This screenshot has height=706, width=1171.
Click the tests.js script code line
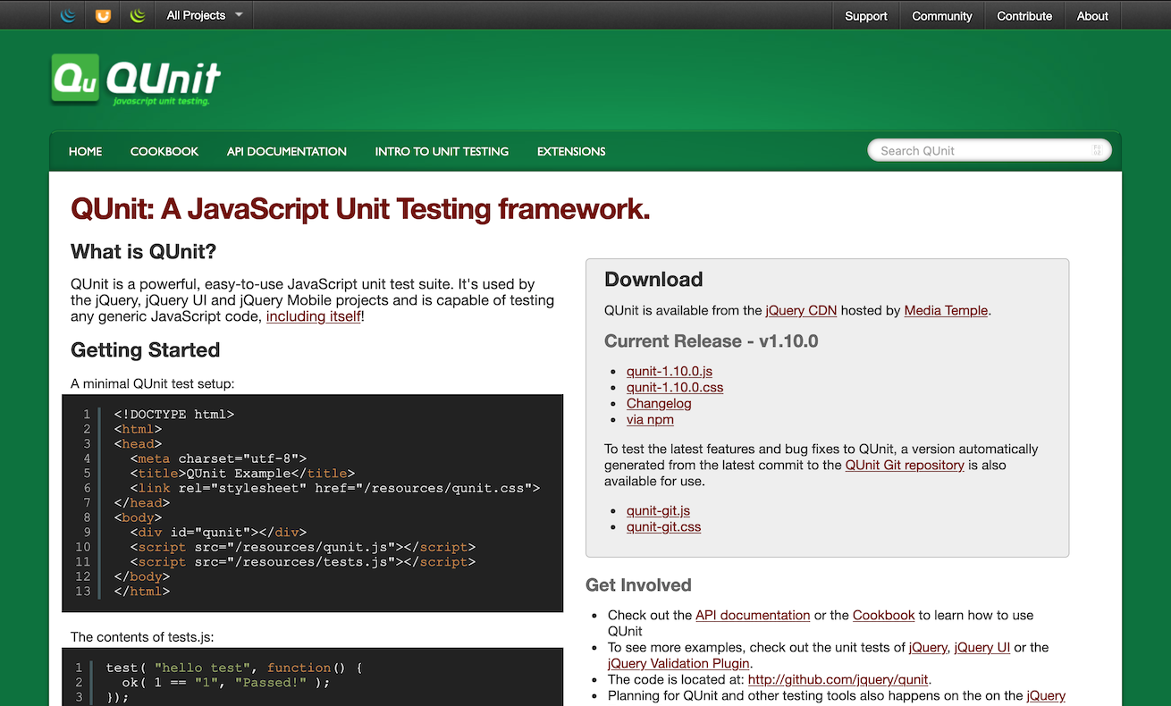(303, 562)
